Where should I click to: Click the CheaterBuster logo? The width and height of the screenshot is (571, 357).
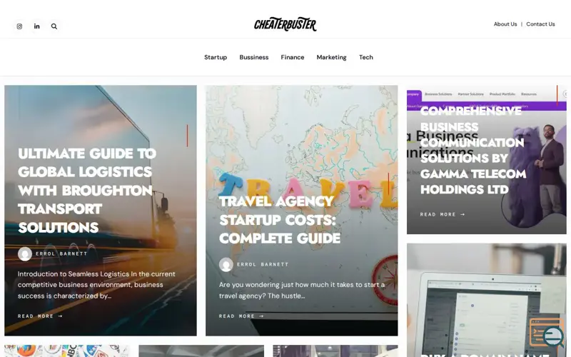point(285,24)
